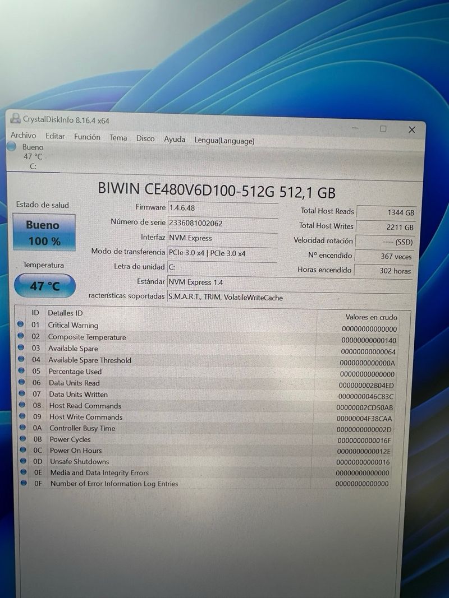Image resolution: width=449 pixels, height=598 pixels.
Task: Click the transfer mode field PCIe 3.0 x4
Action: pyautogui.click(x=223, y=253)
